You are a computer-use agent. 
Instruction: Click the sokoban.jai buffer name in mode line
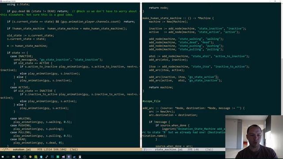(22, 149)
